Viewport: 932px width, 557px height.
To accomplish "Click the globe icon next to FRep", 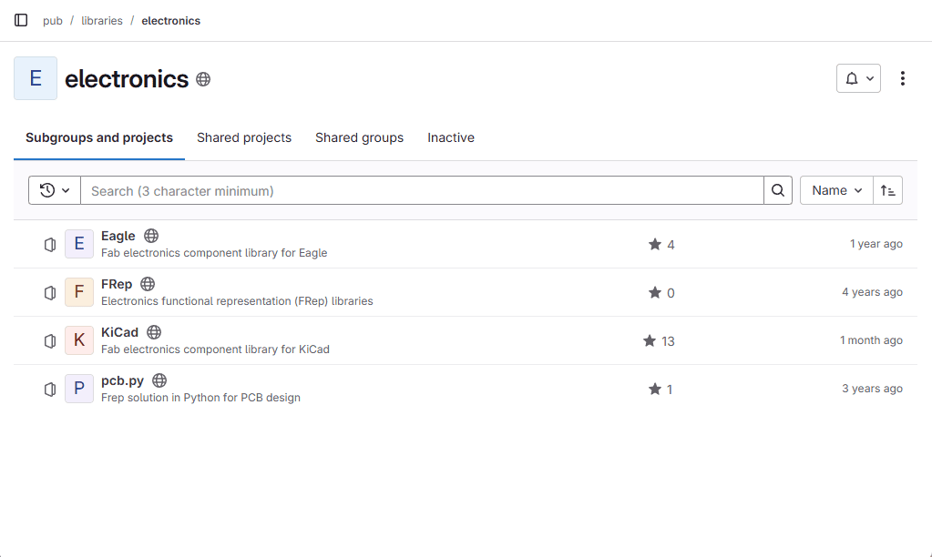I will coord(148,284).
